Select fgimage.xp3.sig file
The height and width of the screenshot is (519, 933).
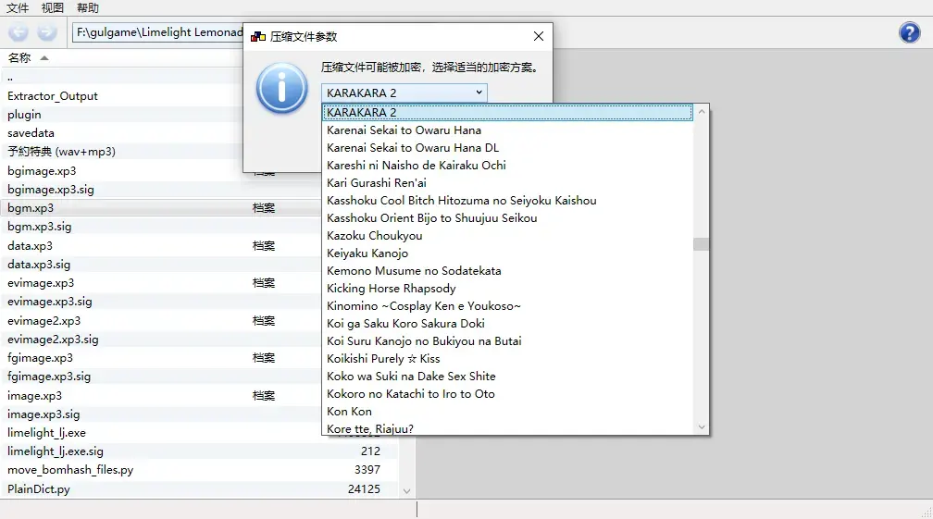pos(49,377)
